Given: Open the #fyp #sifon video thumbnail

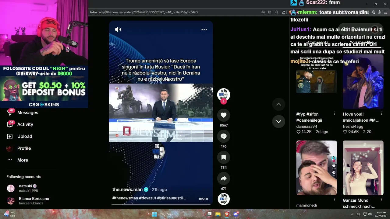Looking at the screenshot, I should pos(317,81).
